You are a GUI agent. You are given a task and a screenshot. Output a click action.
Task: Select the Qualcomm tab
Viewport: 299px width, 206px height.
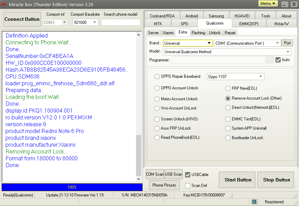[x=215, y=23]
